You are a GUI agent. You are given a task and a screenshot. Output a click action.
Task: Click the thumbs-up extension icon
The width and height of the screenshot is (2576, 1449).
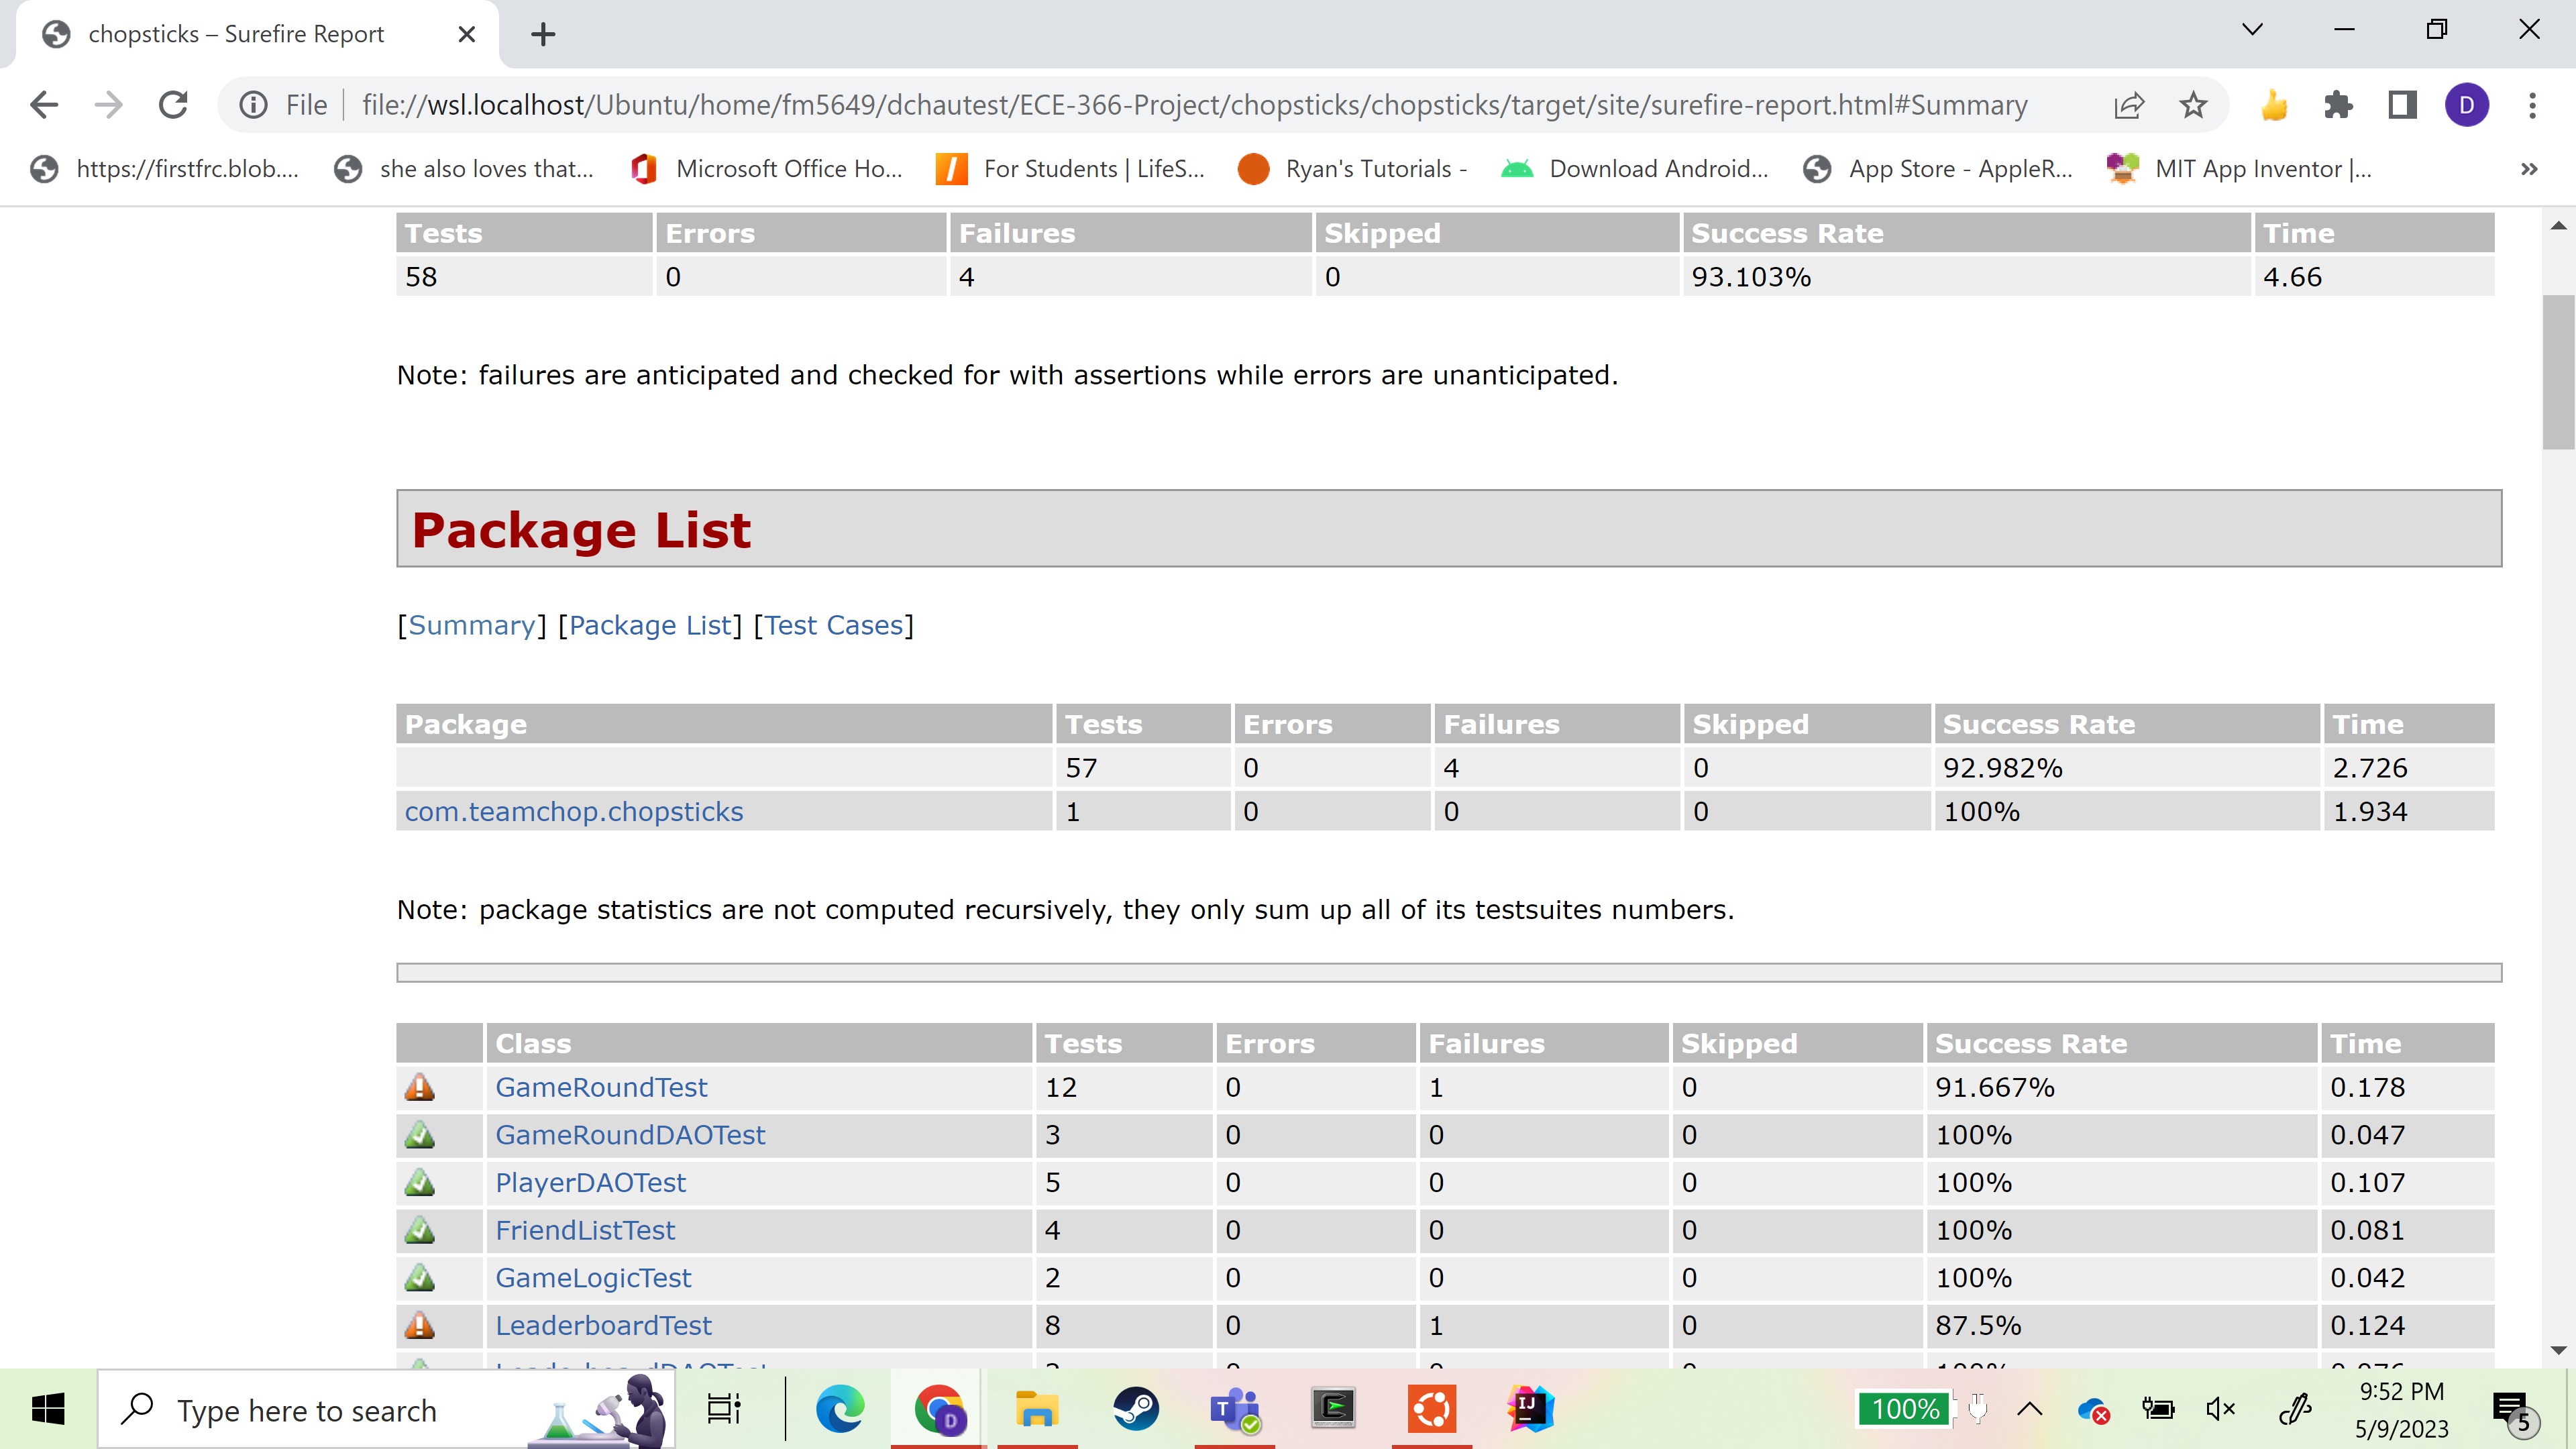click(x=2274, y=105)
